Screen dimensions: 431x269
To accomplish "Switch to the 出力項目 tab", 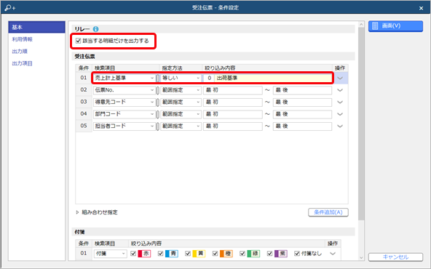I will [23, 63].
